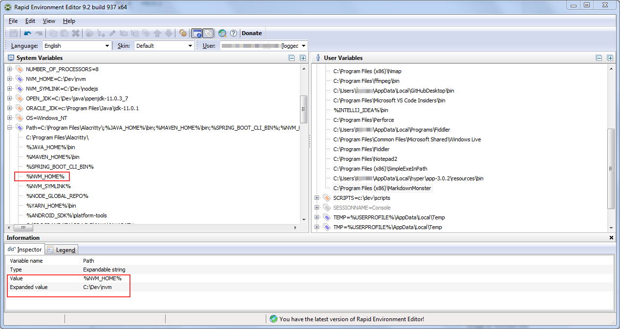Viewport: 620px width, 329px height.
Task: Select C:\Program Files (x86)\Nmap entry
Action: click(x=367, y=71)
